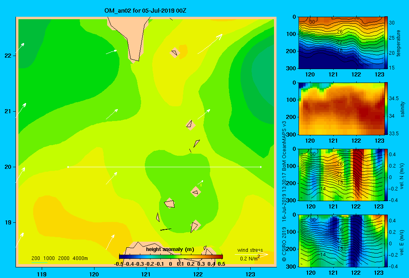Open the eastward velocity cross-section panel

click(342, 240)
